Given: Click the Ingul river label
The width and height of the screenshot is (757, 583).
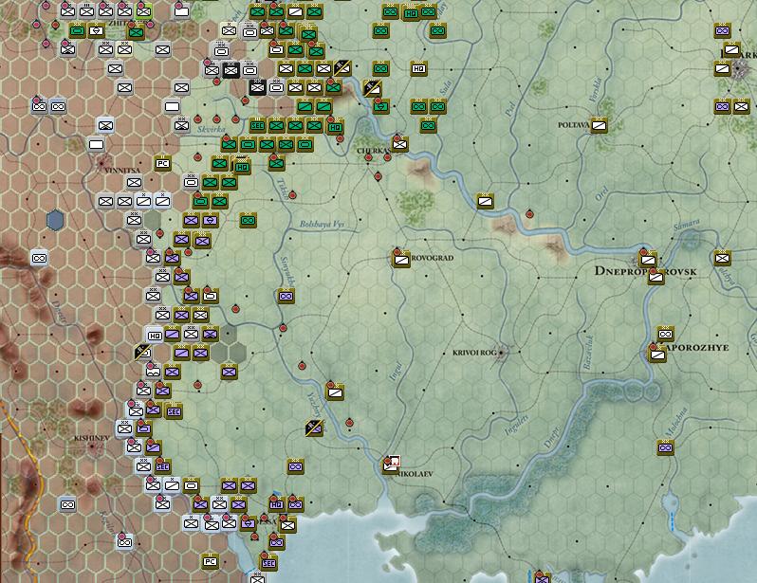Looking at the screenshot, I should [x=396, y=372].
